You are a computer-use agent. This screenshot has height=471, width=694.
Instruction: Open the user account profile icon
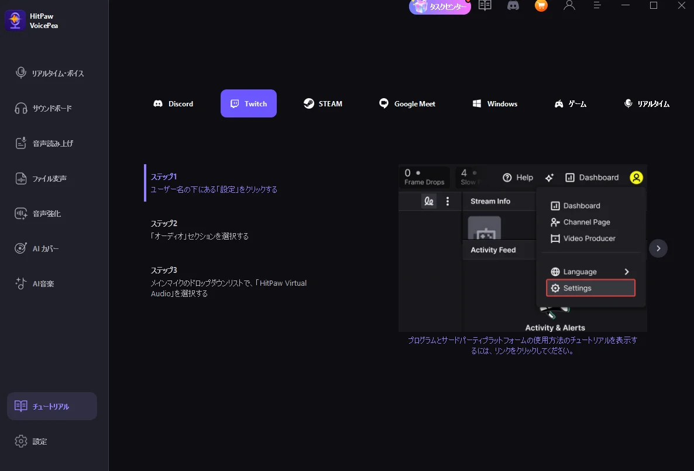569,5
